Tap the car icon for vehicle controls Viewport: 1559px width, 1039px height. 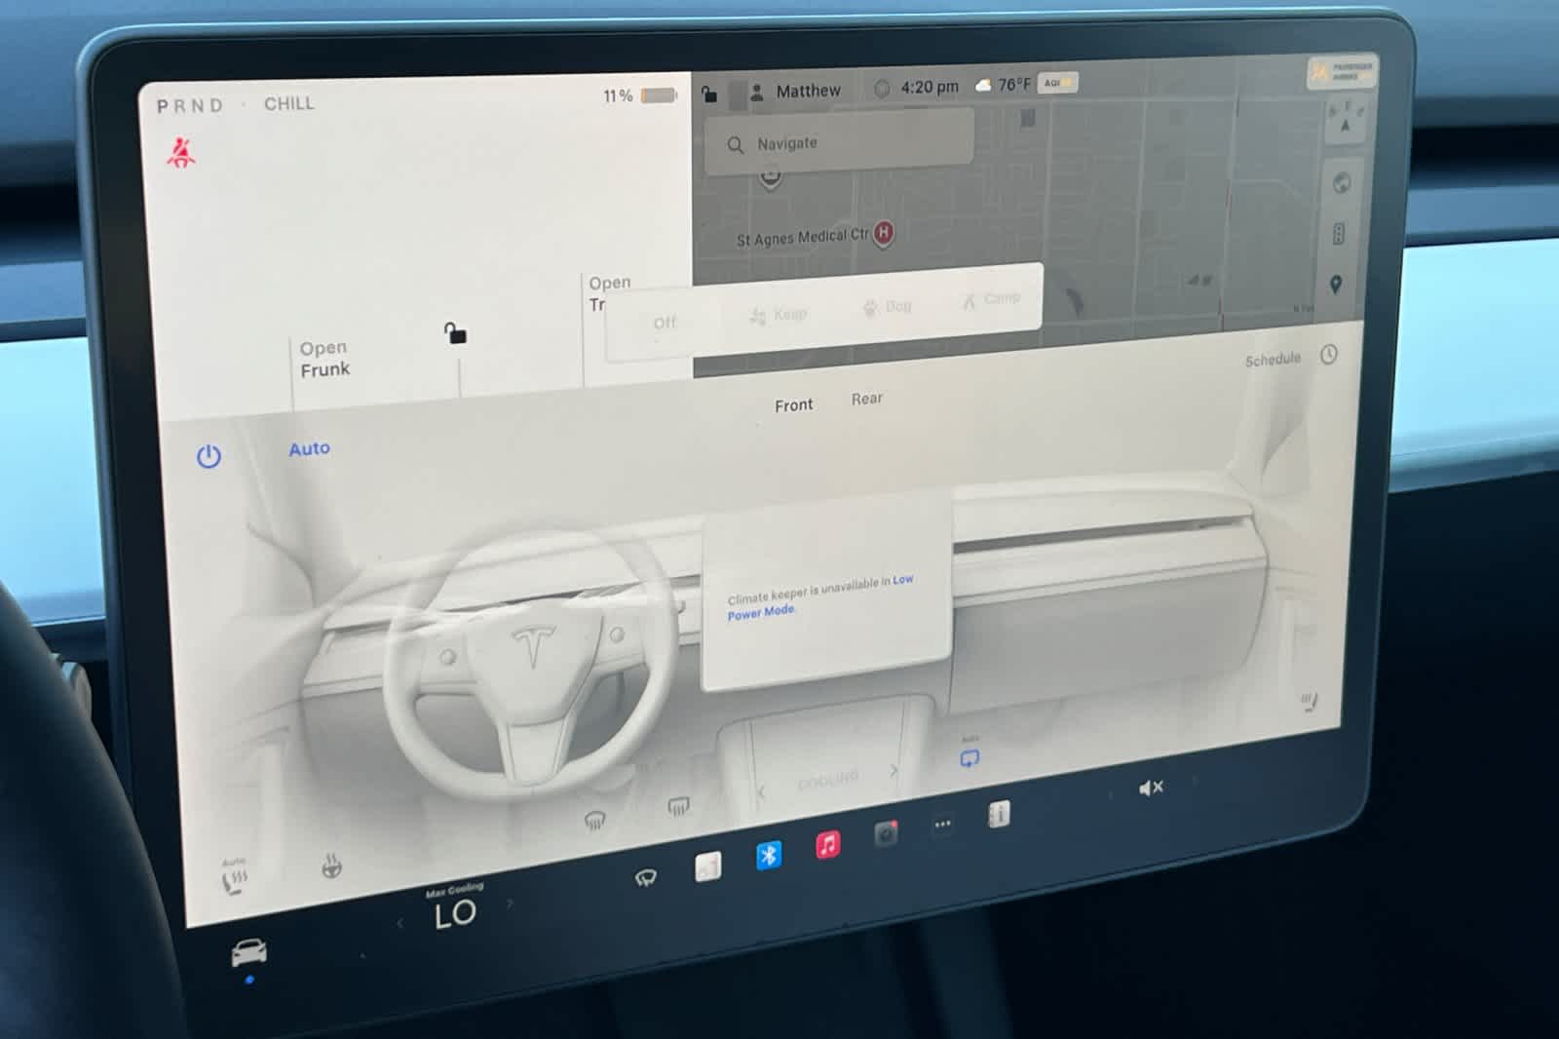coord(248,950)
